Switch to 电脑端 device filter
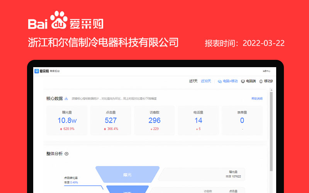The height and width of the screenshot is (193, 309). (x=248, y=81)
